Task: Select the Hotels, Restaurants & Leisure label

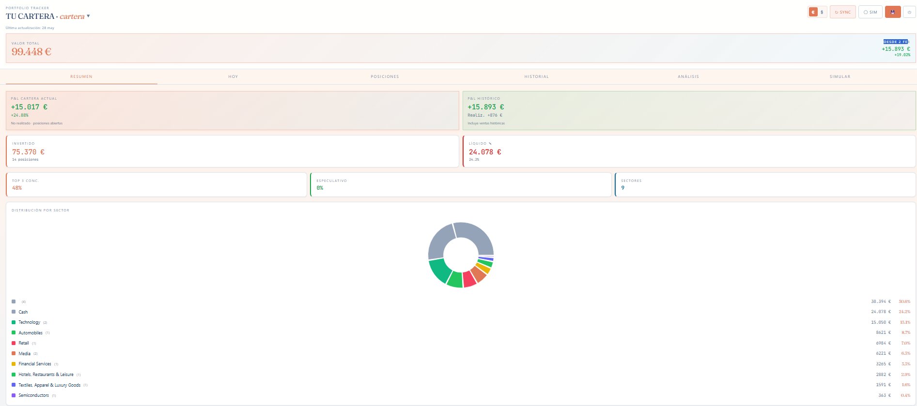Action: point(46,375)
